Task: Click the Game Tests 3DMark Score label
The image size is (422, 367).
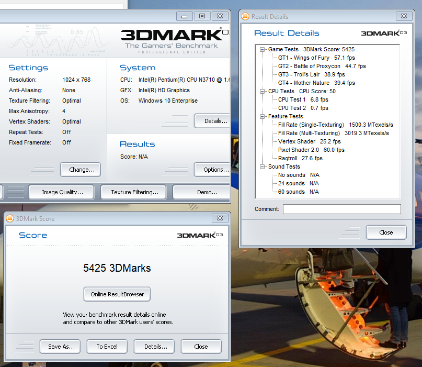Action: [311, 50]
